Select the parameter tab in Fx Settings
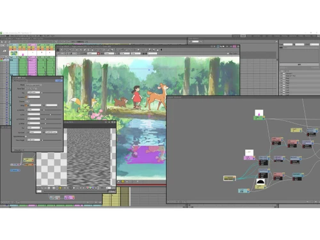The image size is (320, 240). coord(20,81)
